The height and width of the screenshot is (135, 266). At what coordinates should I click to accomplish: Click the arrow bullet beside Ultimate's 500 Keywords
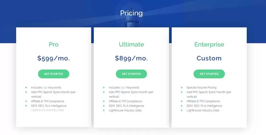[x=104, y=88]
